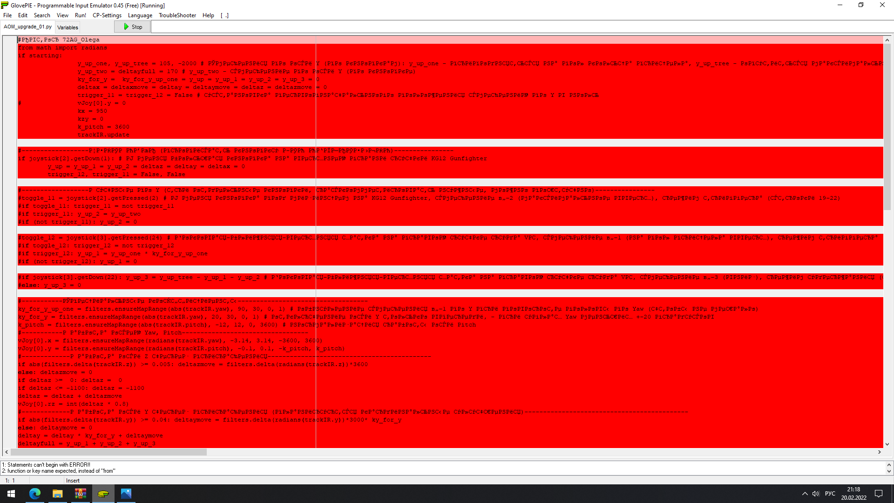
Task: Open WinRAR icon on the taskbar
Action: tap(81, 494)
